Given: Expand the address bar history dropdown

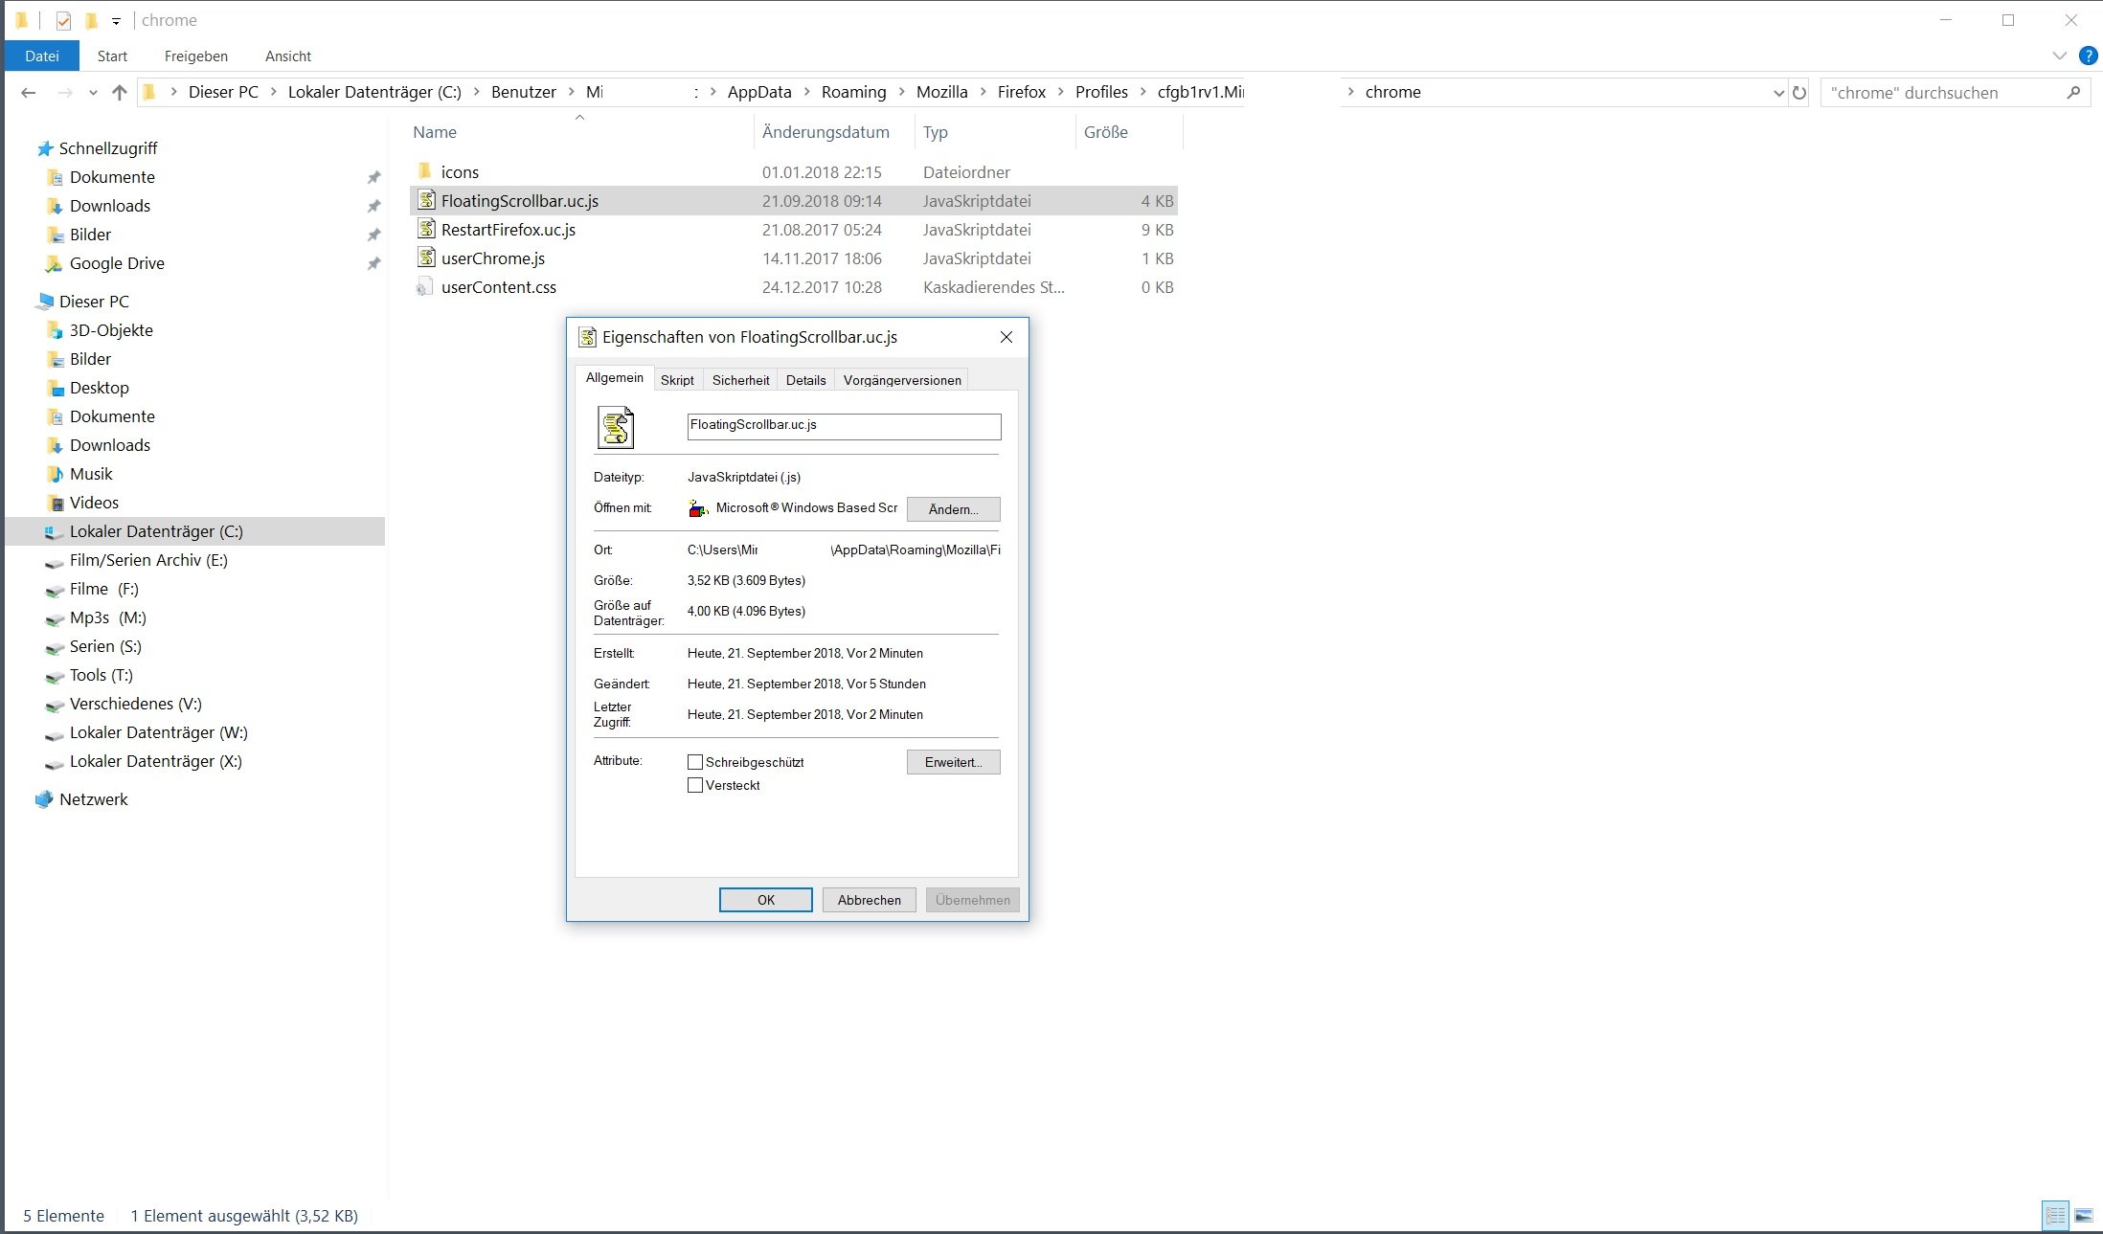Looking at the screenshot, I should pyautogui.click(x=1778, y=93).
